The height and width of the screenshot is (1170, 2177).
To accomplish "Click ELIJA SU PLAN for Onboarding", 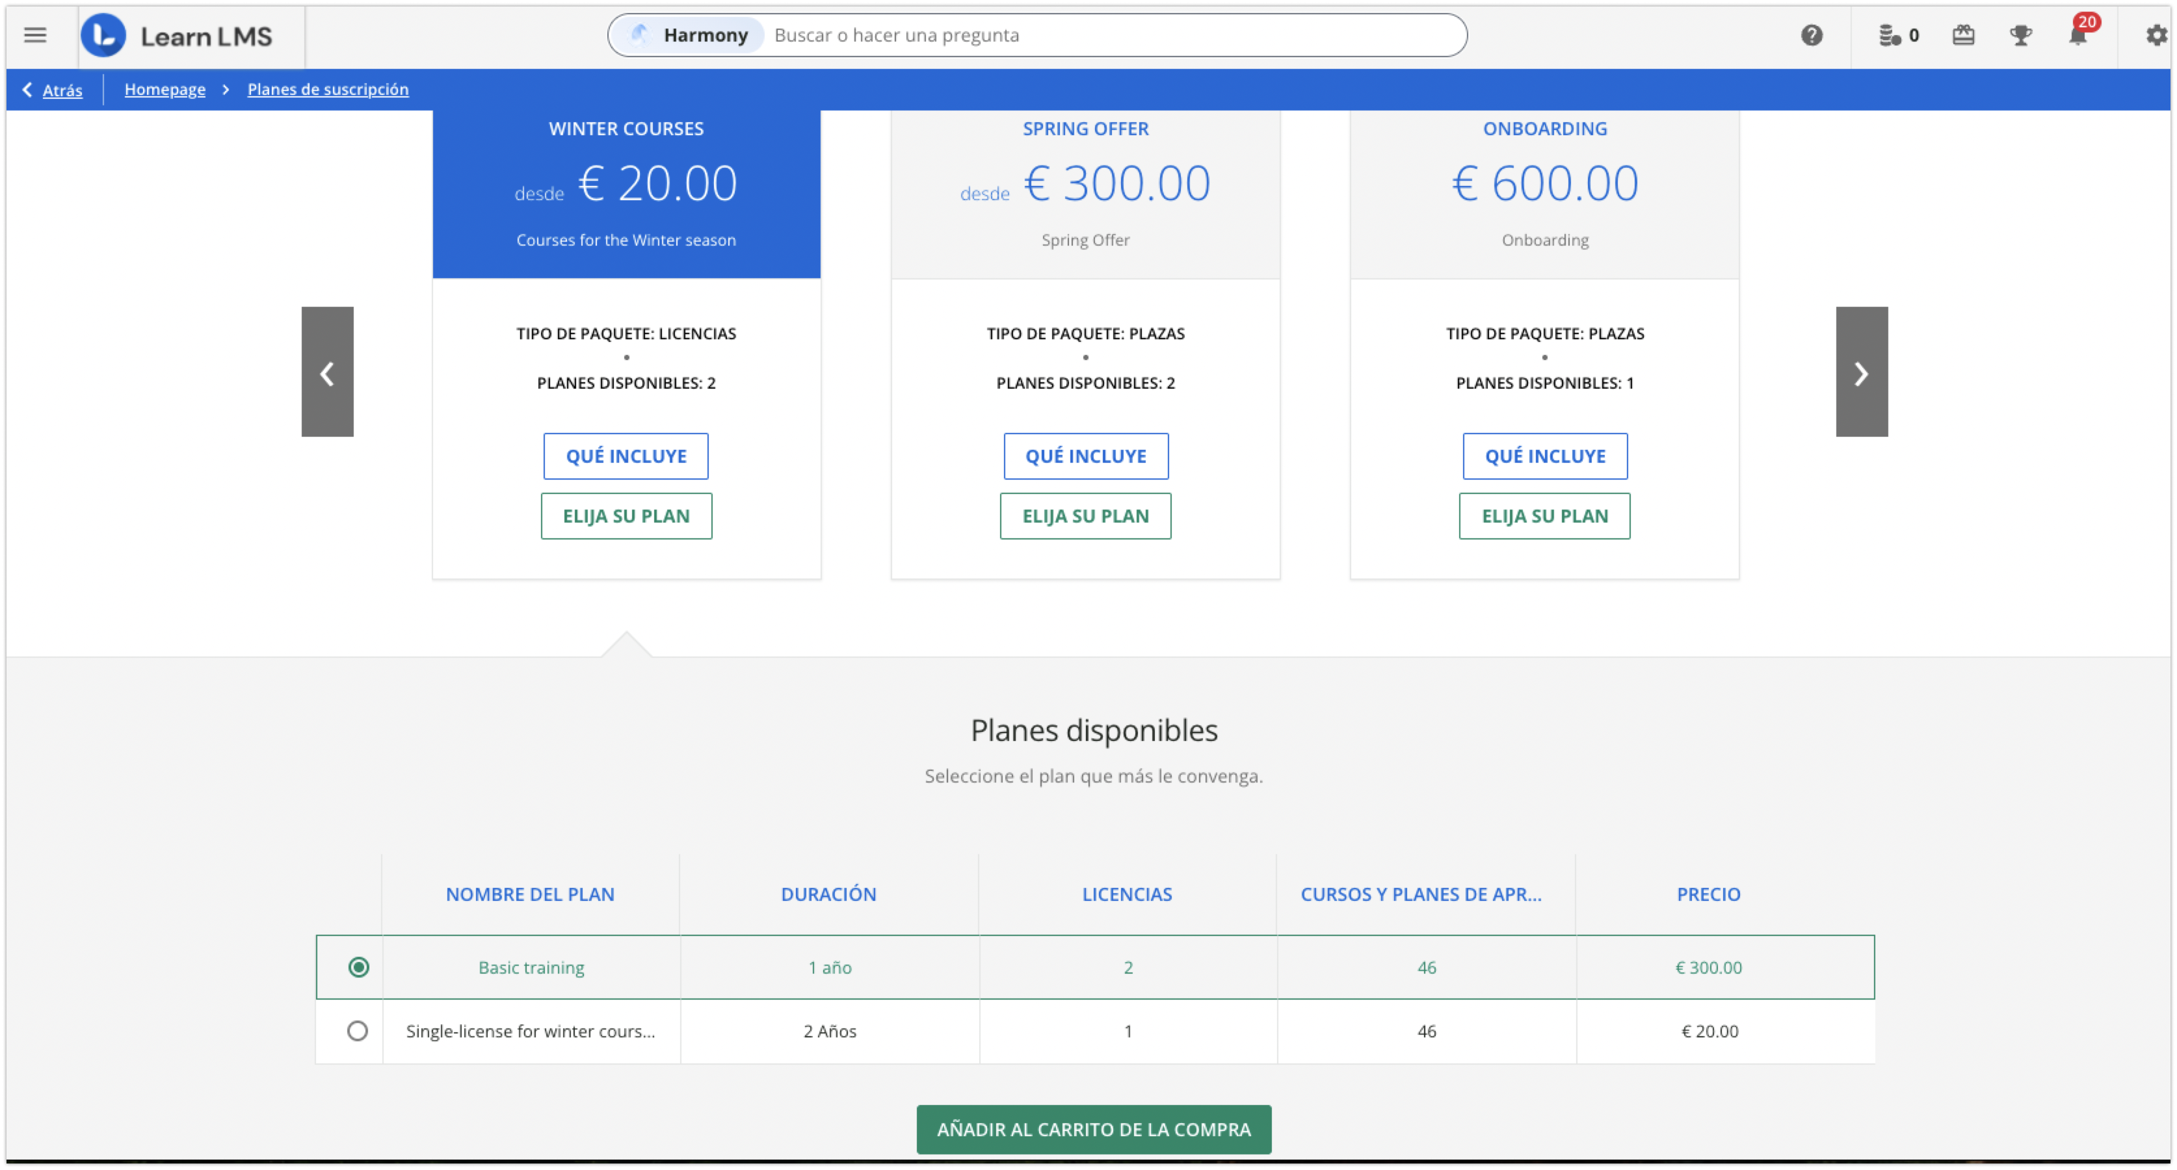I will pos(1544,515).
